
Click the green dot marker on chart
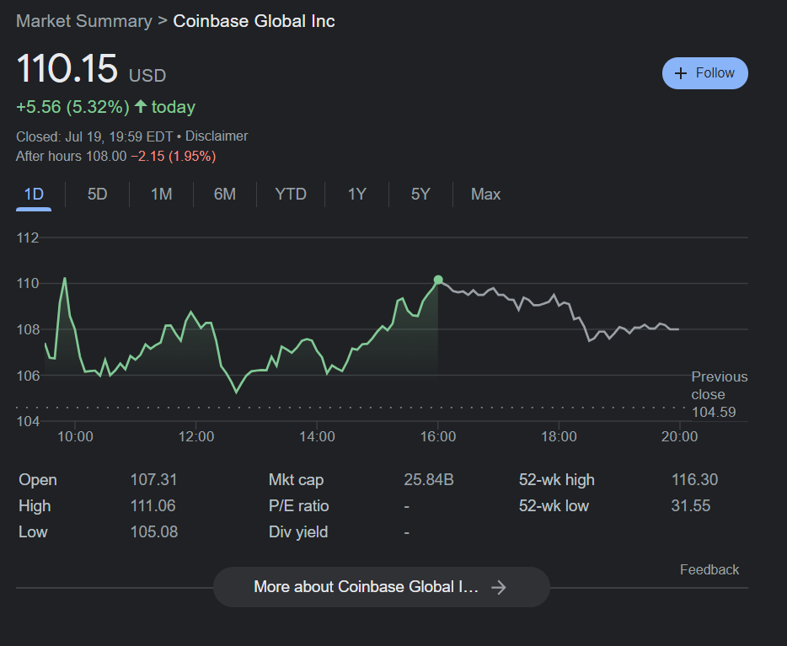438,280
